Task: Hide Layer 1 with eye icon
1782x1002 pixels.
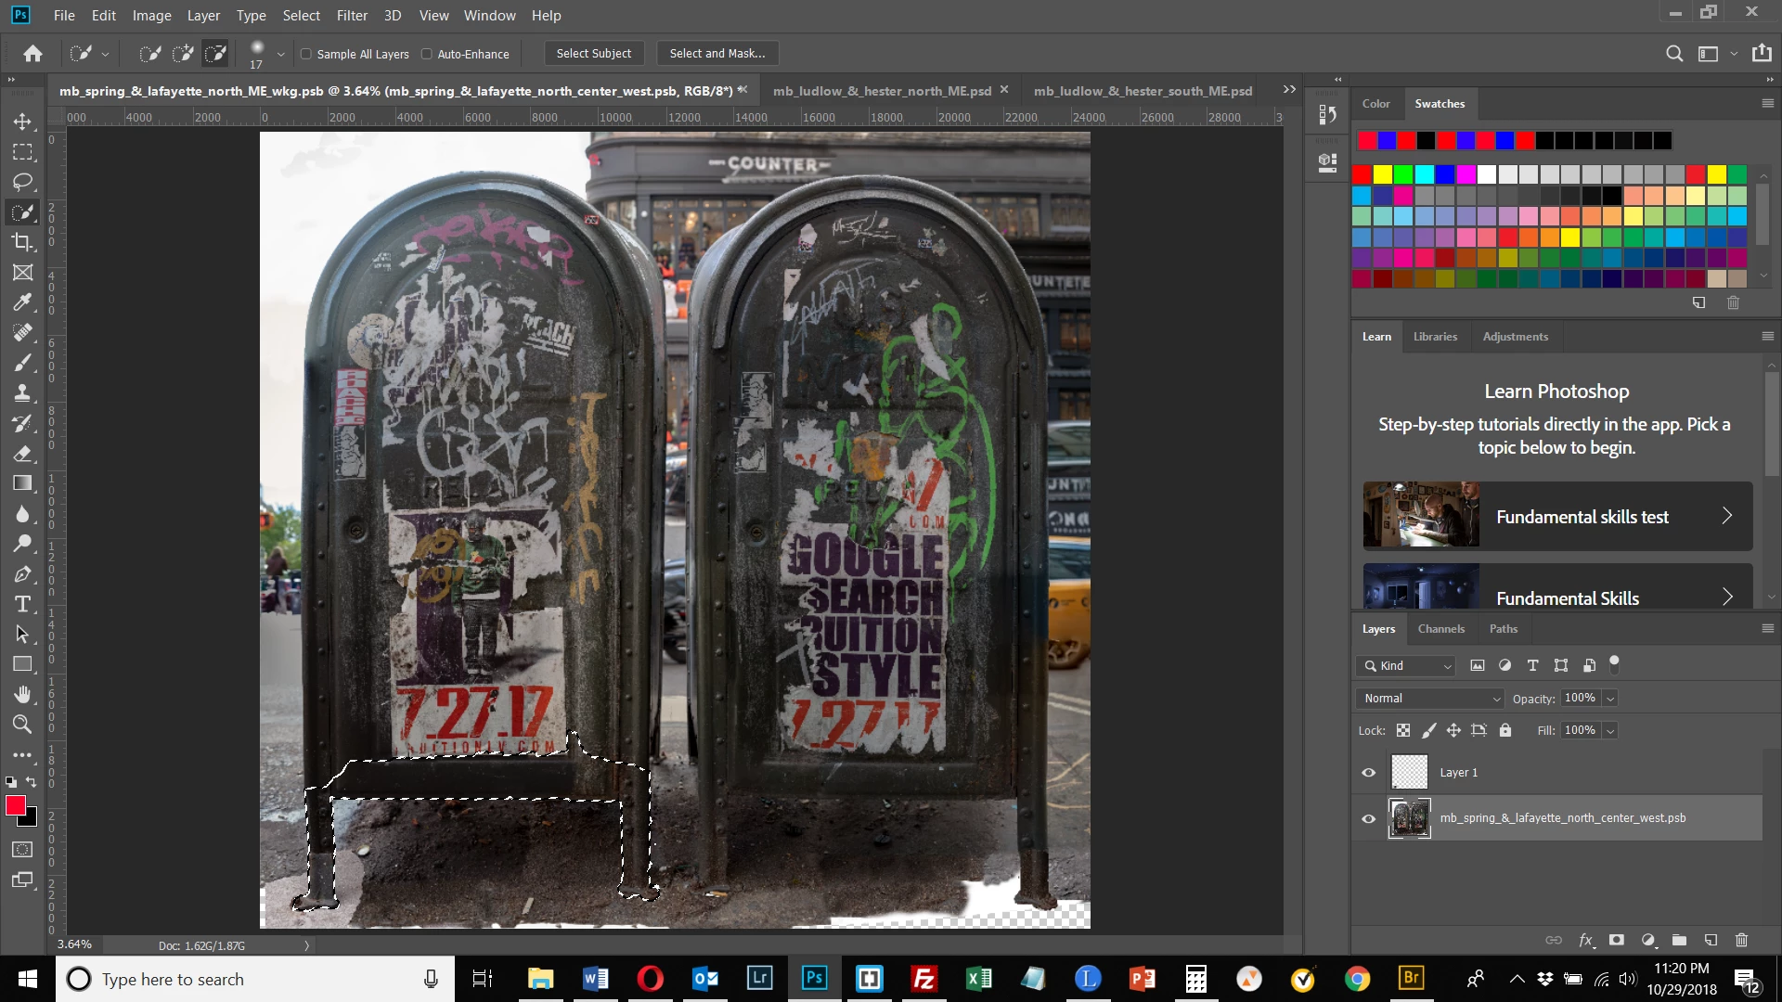Action: click(1368, 773)
